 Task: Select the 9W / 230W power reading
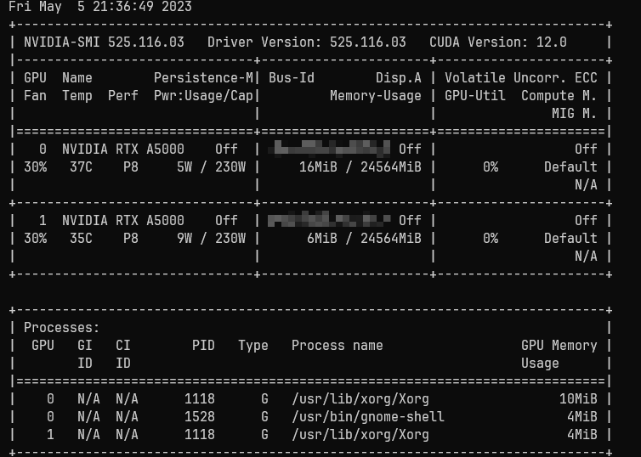coord(212,238)
